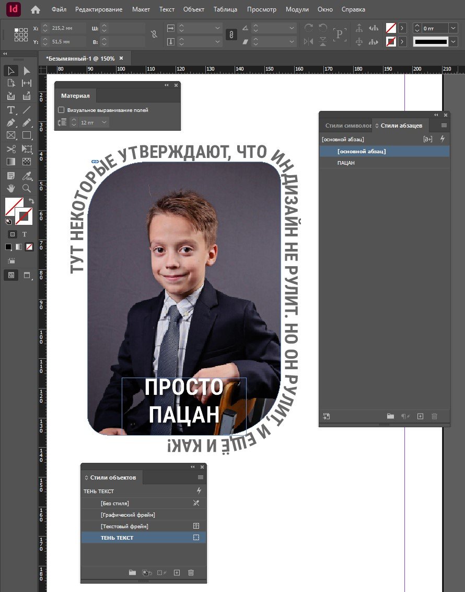Switch to Normal screen mode
The image size is (465, 592).
tap(11, 275)
